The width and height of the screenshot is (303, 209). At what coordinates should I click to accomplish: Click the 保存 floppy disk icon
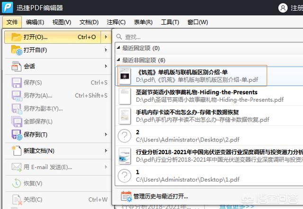[x=17, y=83]
